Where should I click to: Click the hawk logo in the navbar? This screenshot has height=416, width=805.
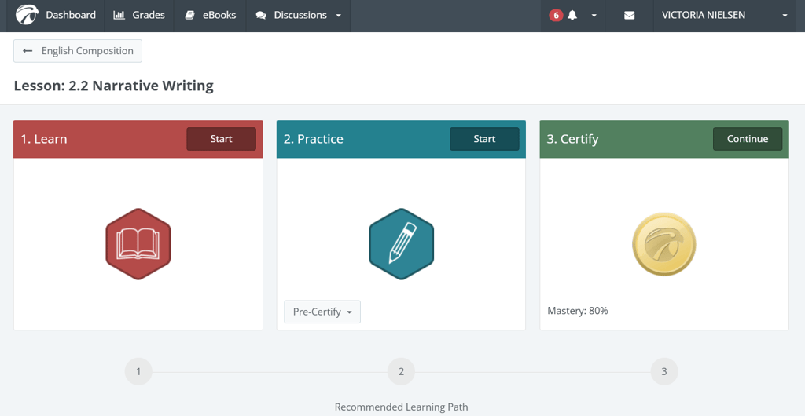(x=27, y=15)
